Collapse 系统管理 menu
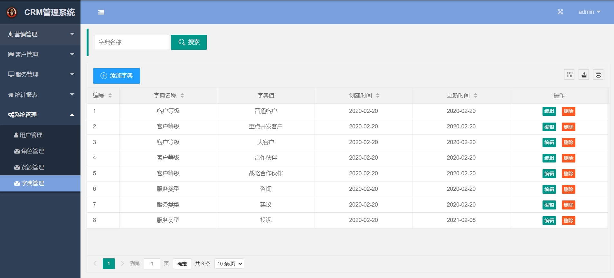The height and width of the screenshot is (278, 614). [x=40, y=115]
